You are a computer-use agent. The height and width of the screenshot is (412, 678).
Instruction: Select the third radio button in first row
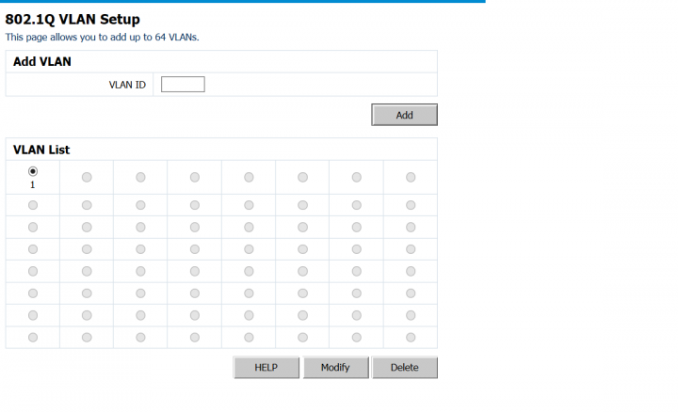click(x=140, y=177)
